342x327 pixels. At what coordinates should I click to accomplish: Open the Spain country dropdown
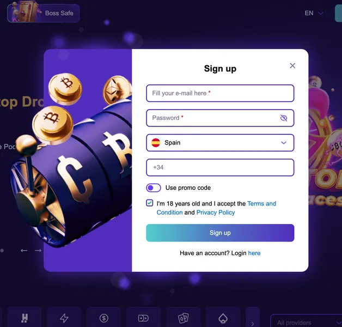click(220, 143)
